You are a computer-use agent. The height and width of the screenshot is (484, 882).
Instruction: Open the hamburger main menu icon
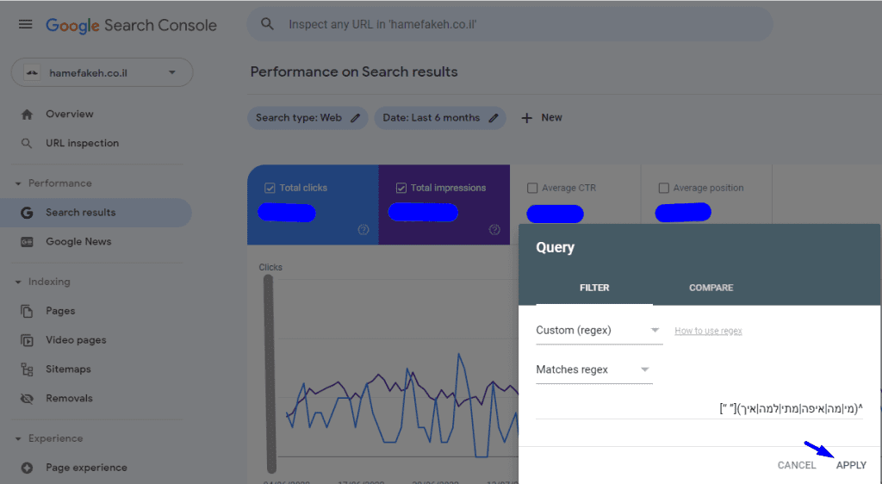[26, 24]
